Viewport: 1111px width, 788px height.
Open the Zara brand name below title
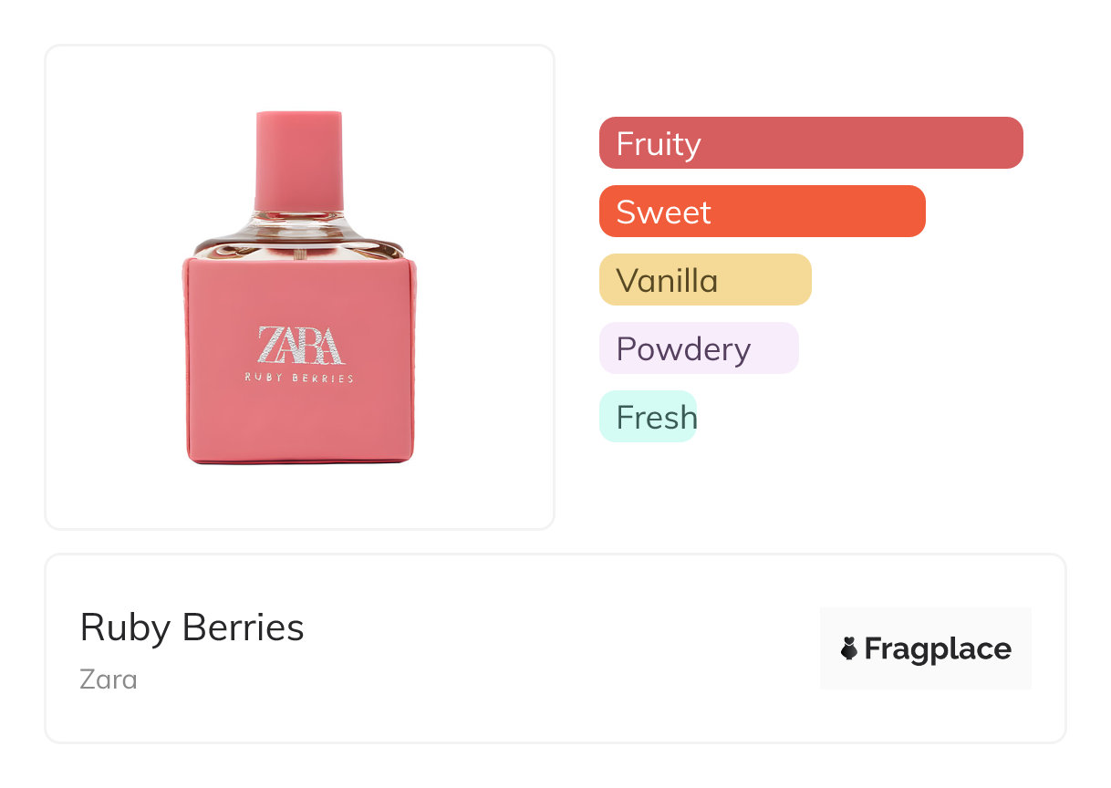tap(109, 679)
